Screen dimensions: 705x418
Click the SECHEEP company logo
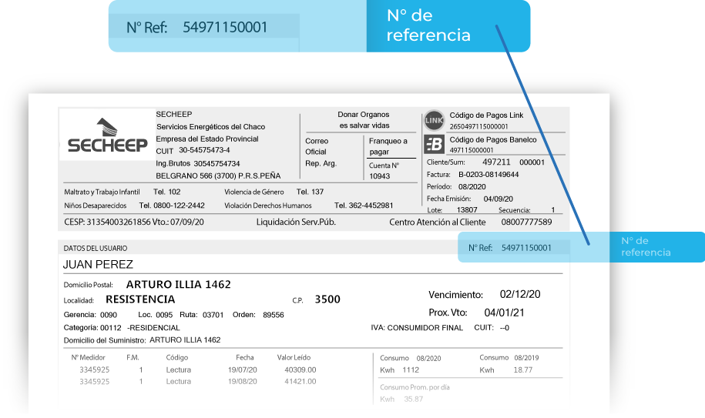107,135
